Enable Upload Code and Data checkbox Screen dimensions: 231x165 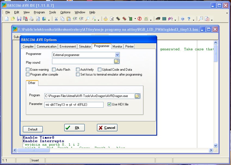(100, 69)
